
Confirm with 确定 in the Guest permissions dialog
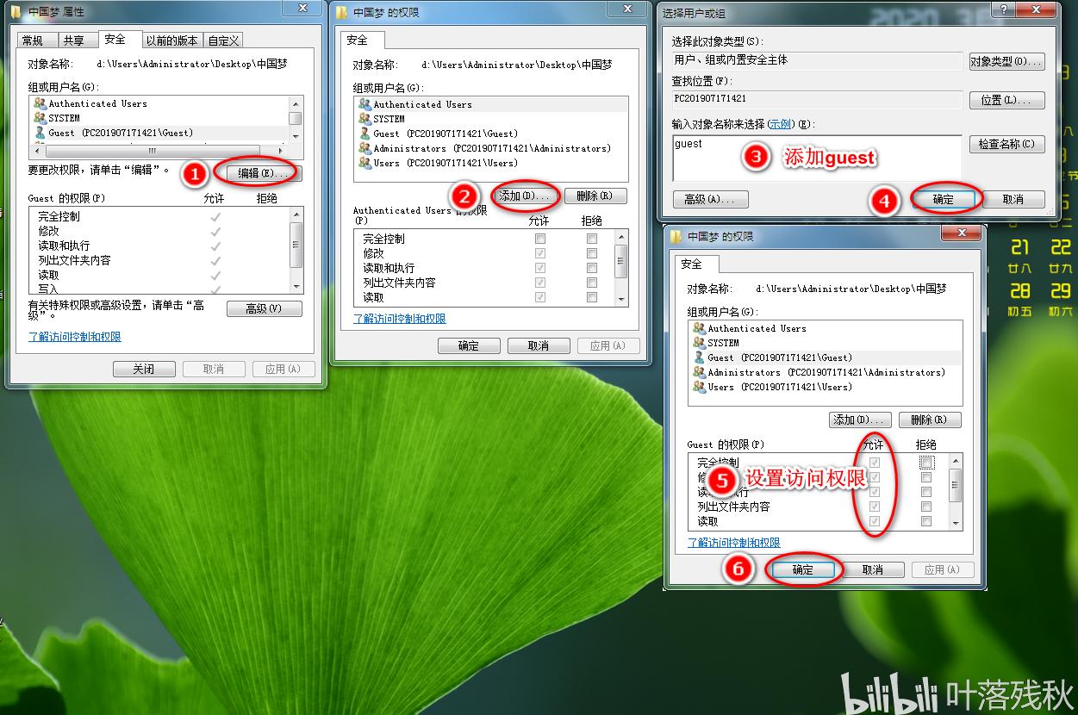pos(803,569)
